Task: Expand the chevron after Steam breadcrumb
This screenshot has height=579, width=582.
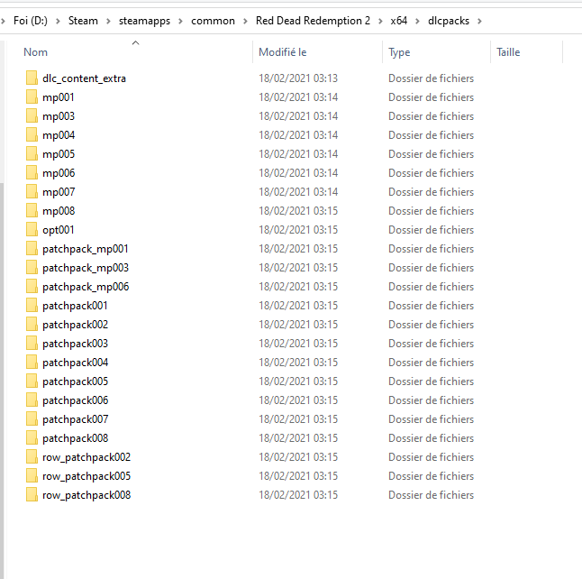Action: (x=108, y=21)
